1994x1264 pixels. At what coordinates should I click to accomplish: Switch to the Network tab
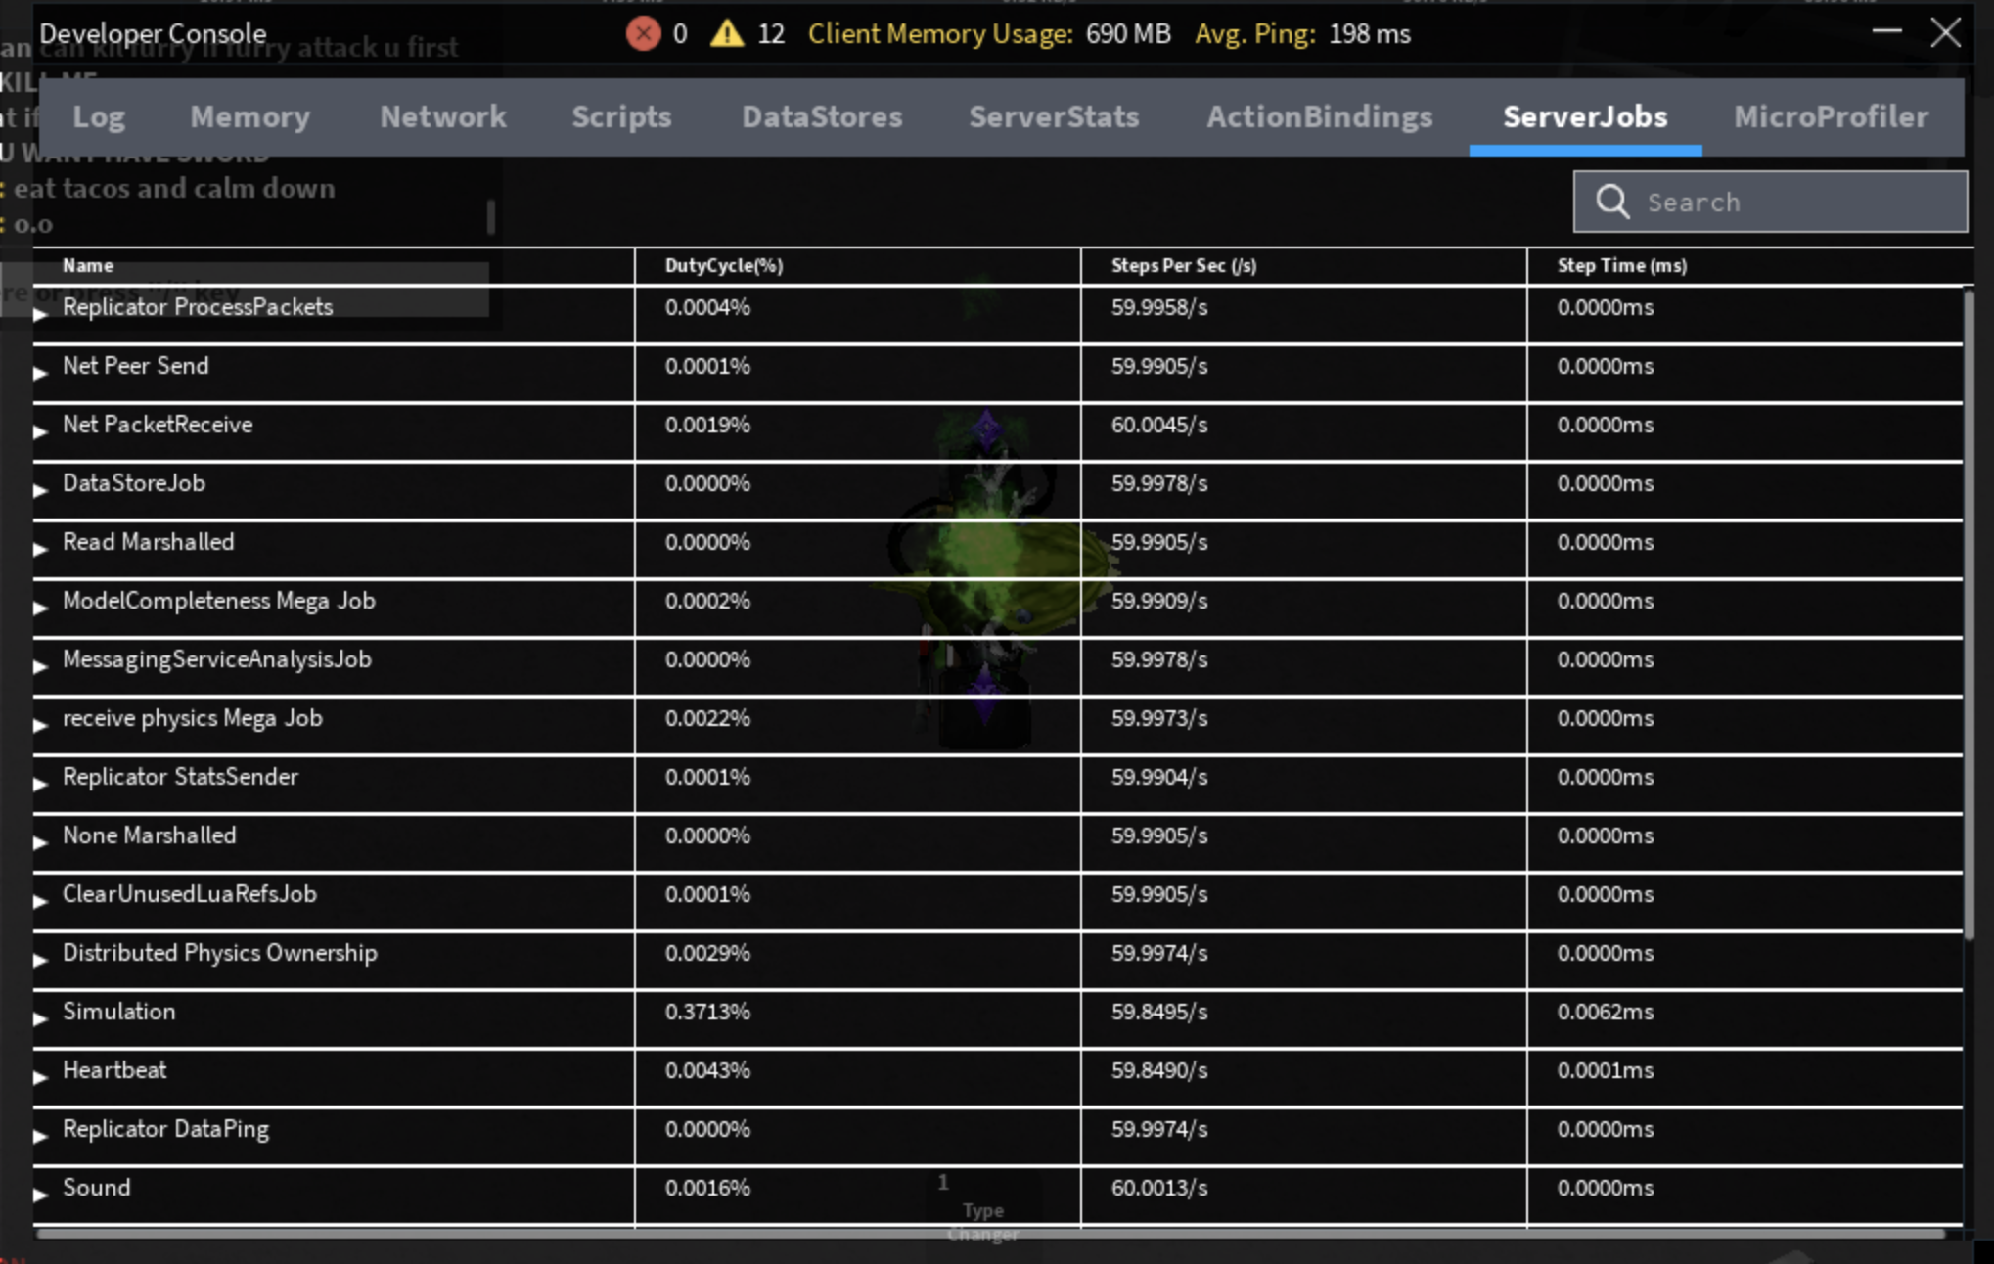[x=442, y=117]
